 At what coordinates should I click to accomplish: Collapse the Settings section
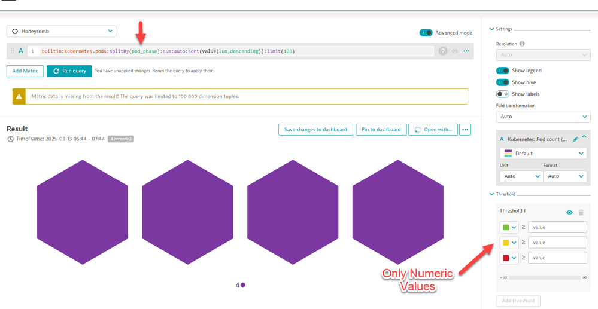[x=492, y=29]
